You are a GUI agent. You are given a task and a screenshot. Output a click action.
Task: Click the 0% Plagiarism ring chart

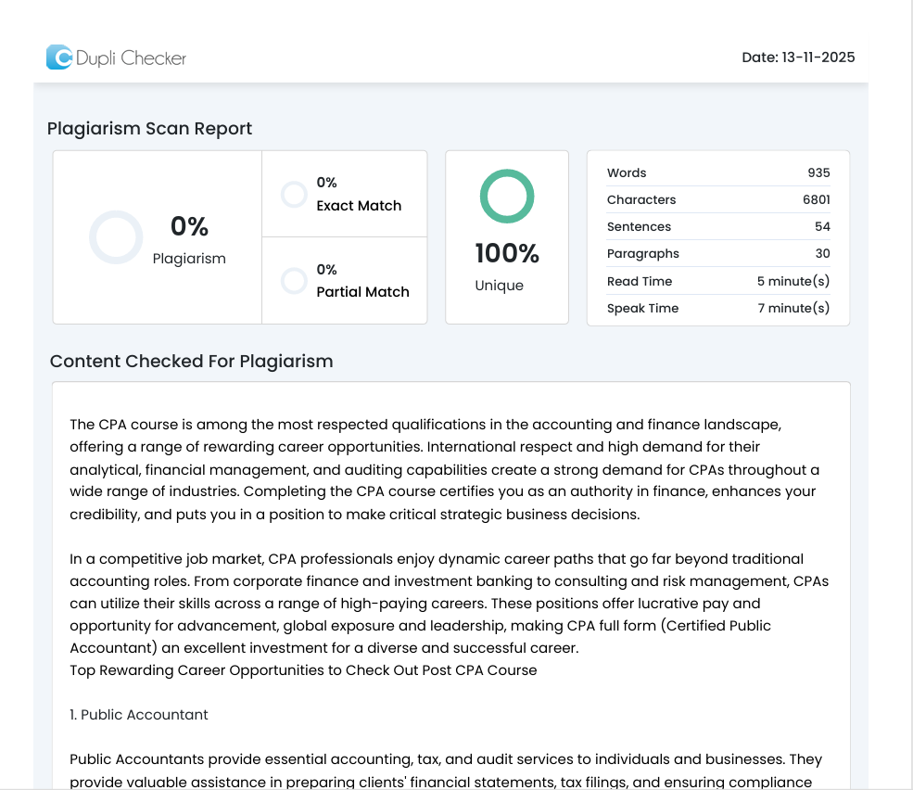click(116, 237)
